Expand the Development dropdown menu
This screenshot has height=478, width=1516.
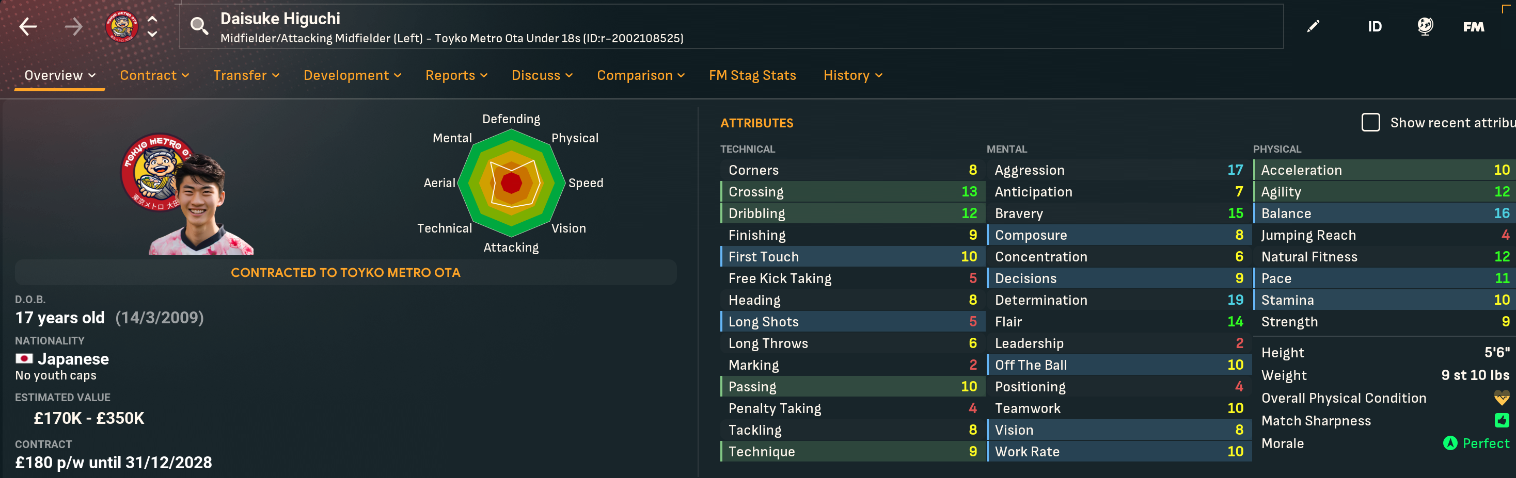coord(352,75)
